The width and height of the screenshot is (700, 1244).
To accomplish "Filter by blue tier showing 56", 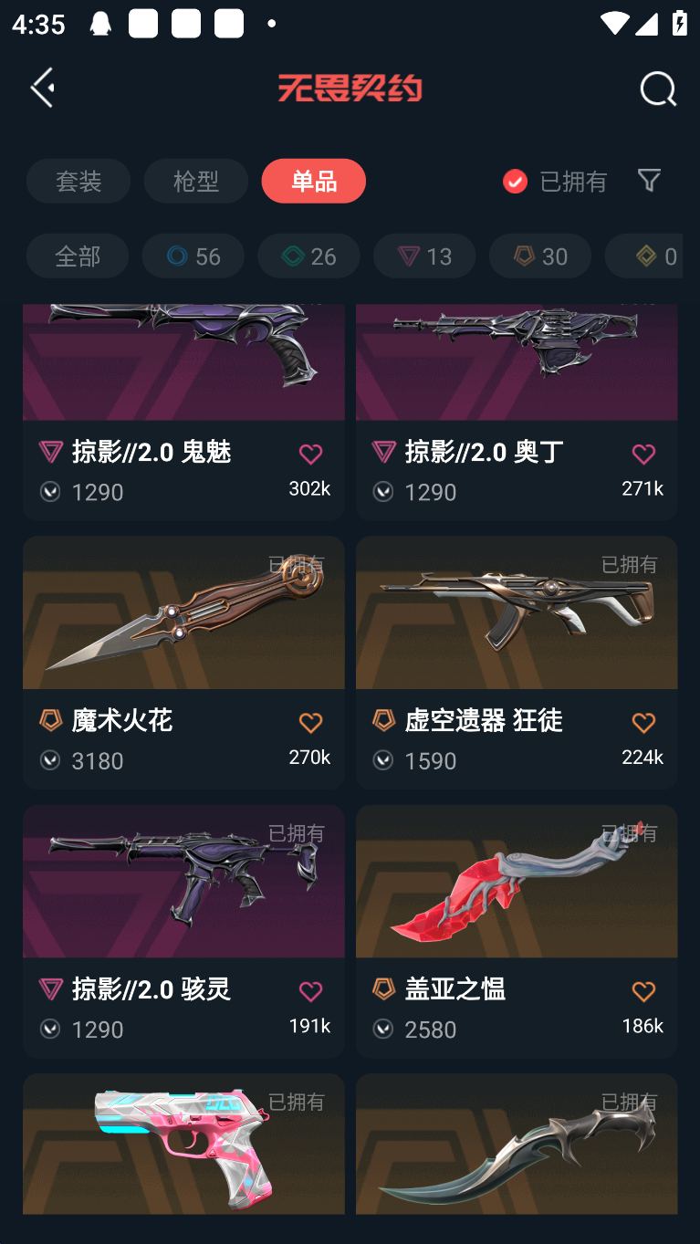I will pos(193,256).
